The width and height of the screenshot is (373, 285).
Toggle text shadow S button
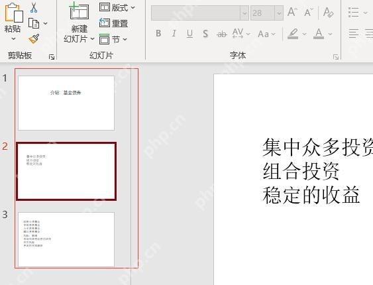(x=205, y=34)
